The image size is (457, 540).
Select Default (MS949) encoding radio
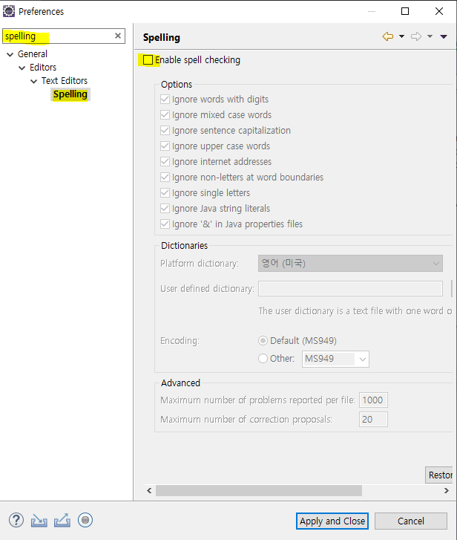click(263, 341)
